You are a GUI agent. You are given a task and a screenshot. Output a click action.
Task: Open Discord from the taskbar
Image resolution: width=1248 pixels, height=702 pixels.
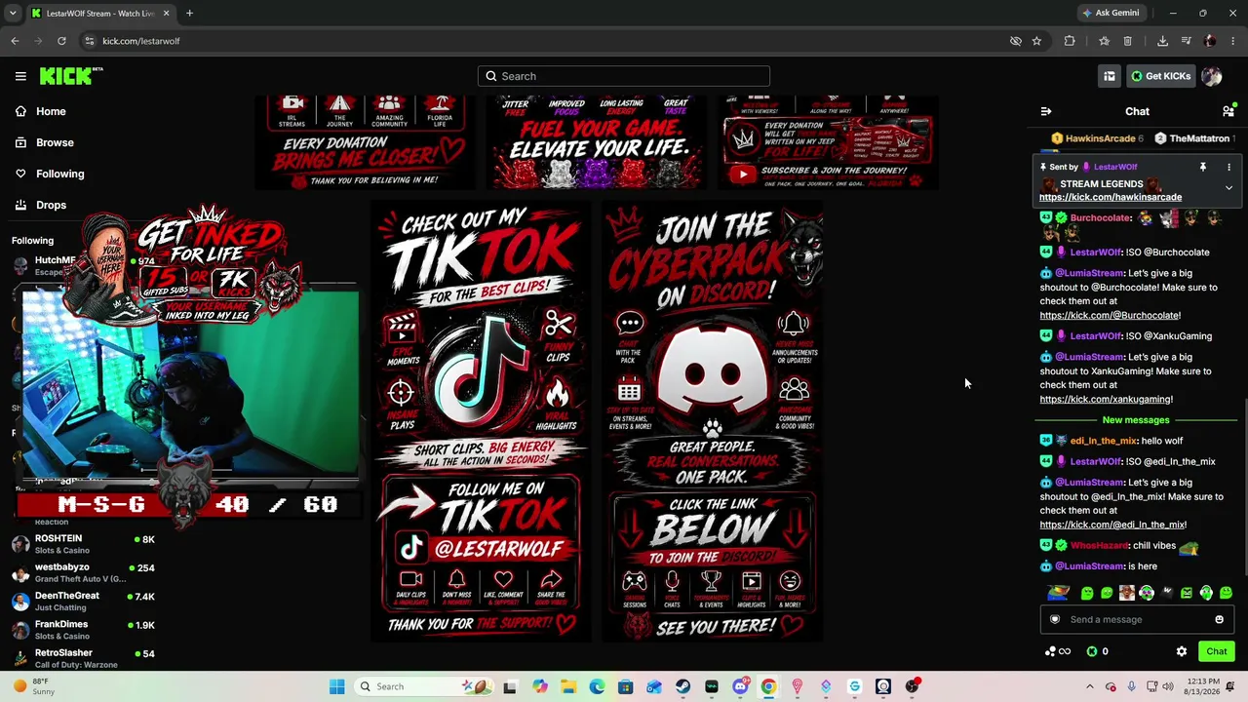740,686
